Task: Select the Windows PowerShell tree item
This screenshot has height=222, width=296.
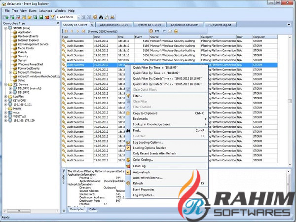Action: tap(31, 64)
